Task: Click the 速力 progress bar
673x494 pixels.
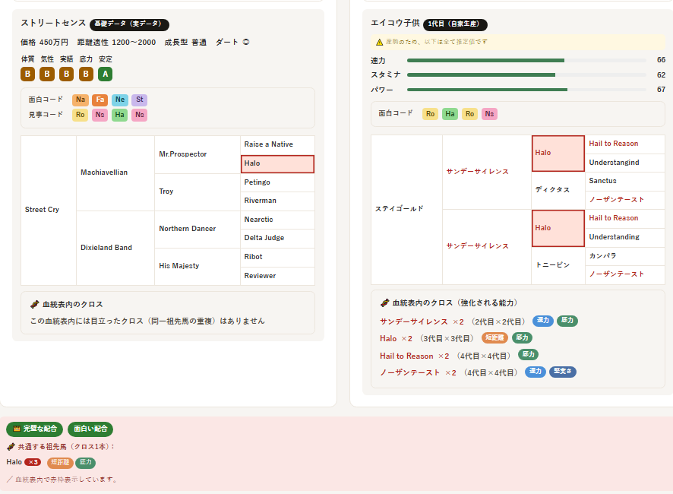Action: point(526,60)
